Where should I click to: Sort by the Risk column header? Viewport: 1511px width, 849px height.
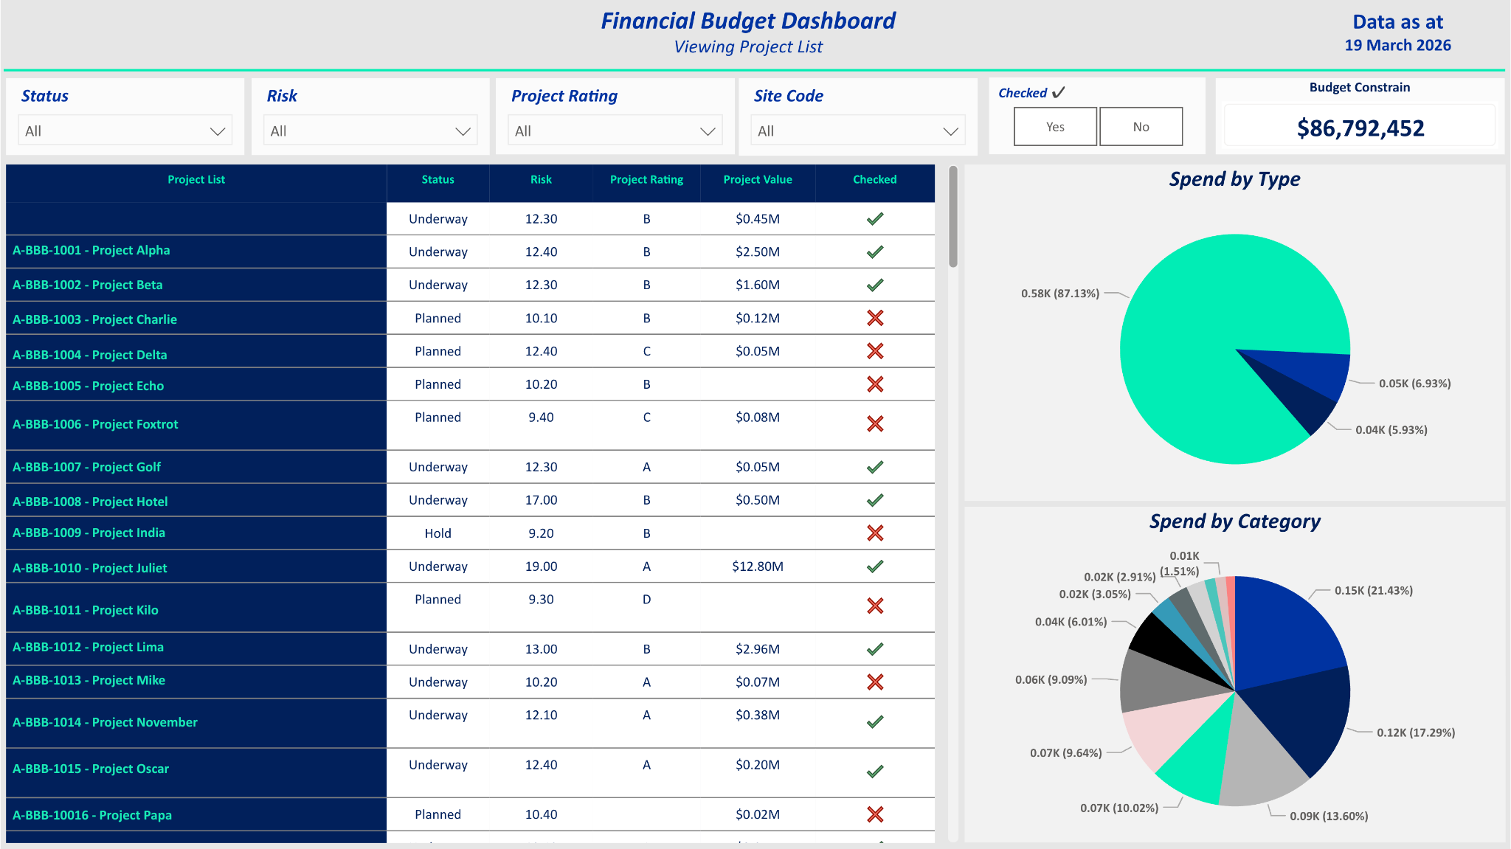point(541,180)
